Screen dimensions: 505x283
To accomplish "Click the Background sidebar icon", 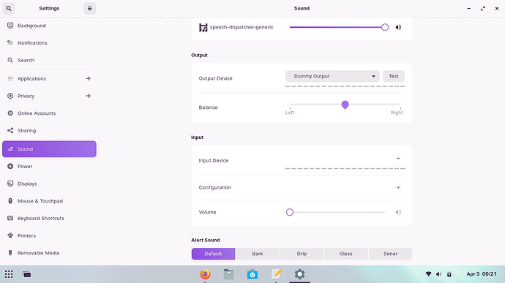I will point(10,26).
